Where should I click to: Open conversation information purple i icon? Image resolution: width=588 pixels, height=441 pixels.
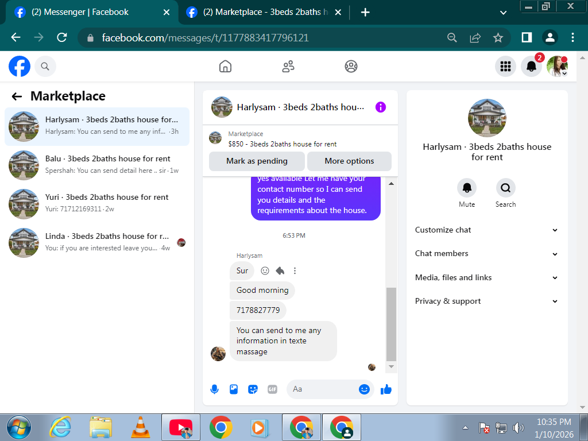[x=380, y=107]
